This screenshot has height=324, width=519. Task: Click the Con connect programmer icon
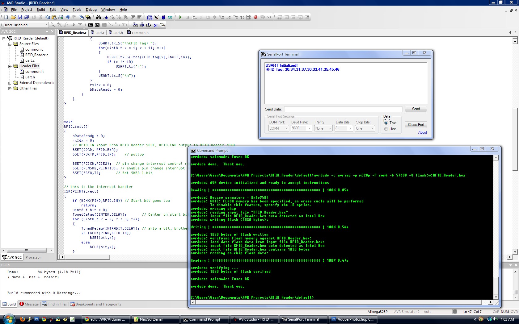(90, 25)
